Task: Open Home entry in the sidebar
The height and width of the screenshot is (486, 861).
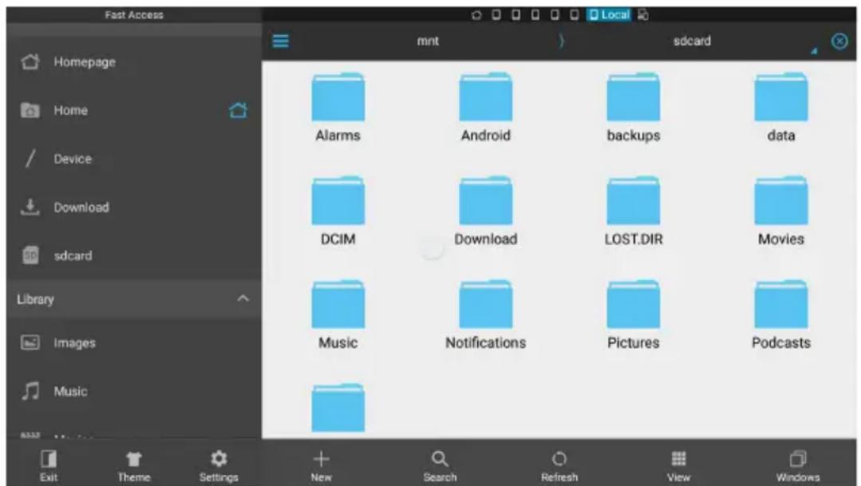Action: click(134, 110)
